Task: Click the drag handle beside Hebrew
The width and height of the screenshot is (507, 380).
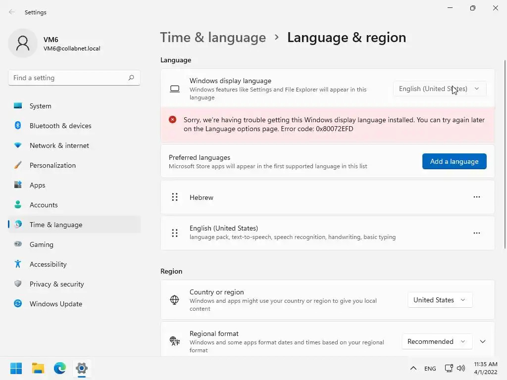Action: (x=175, y=197)
